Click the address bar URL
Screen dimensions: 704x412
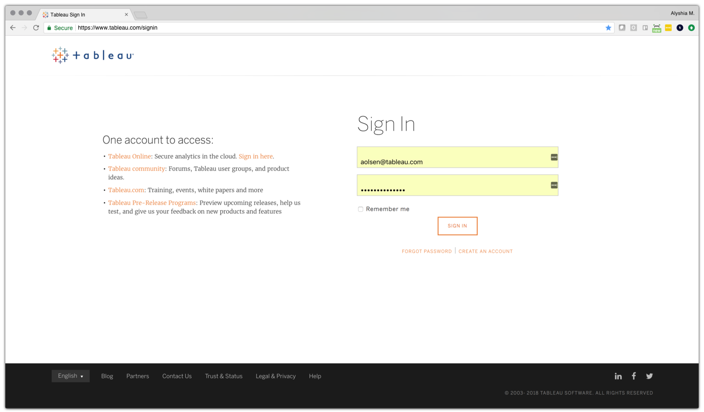click(x=117, y=28)
